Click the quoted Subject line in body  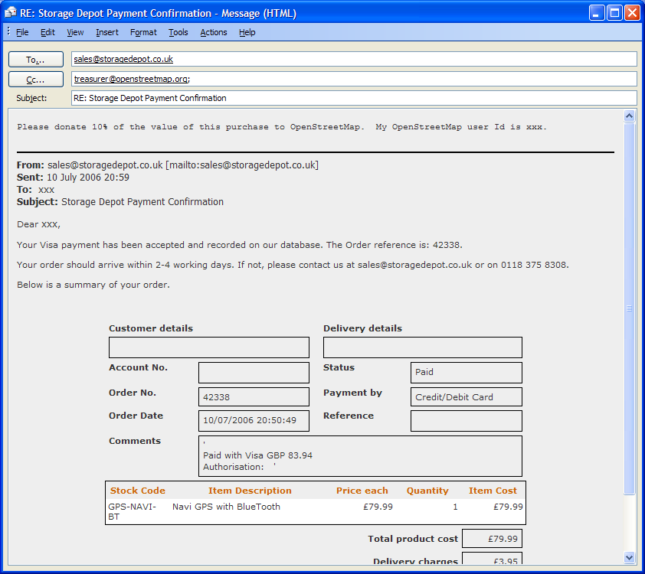(x=120, y=202)
